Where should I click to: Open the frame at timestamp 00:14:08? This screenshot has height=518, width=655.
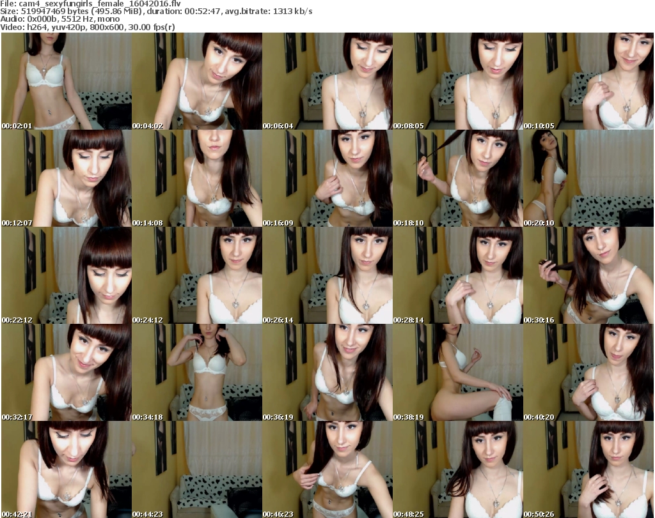click(197, 178)
